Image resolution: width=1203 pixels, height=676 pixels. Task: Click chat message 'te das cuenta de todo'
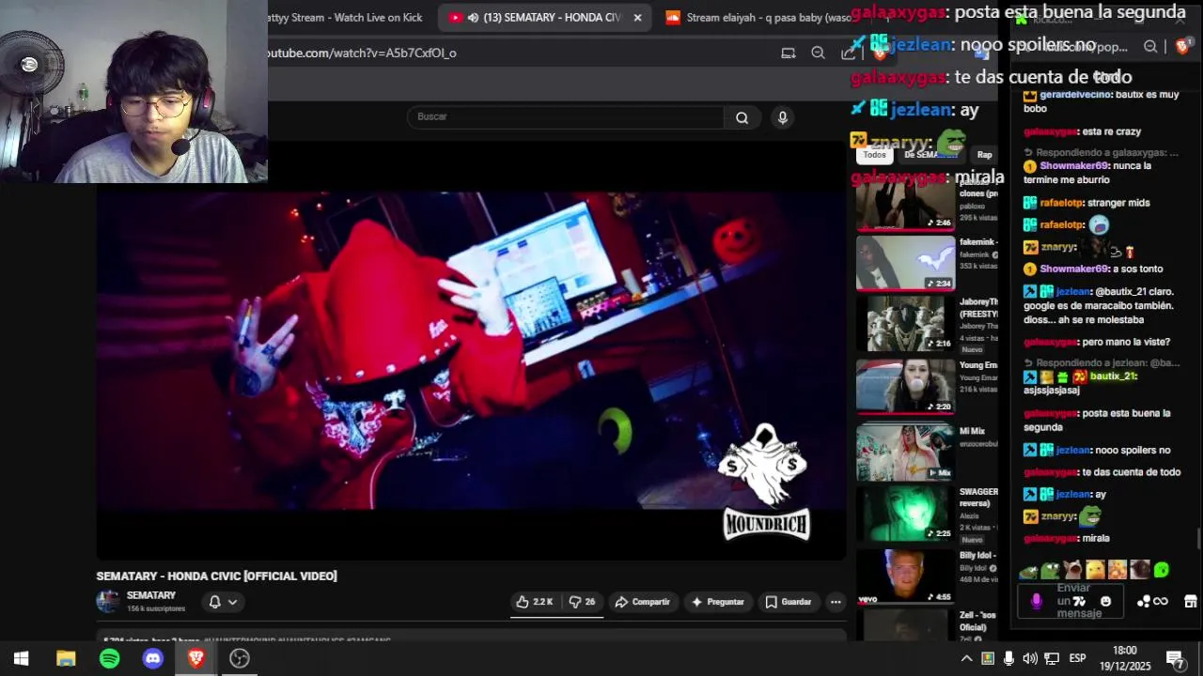coord(1131,472)
